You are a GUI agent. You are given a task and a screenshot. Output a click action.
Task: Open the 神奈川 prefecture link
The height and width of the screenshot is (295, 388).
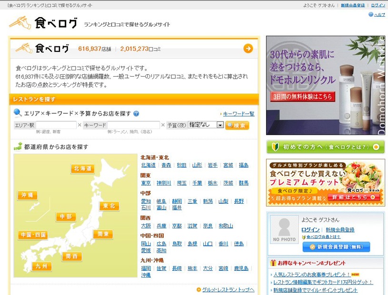[164, 183]
